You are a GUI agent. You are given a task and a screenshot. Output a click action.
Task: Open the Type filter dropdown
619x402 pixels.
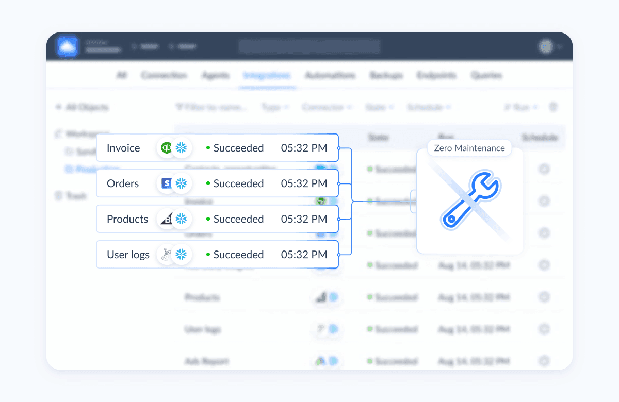(275, 107)
